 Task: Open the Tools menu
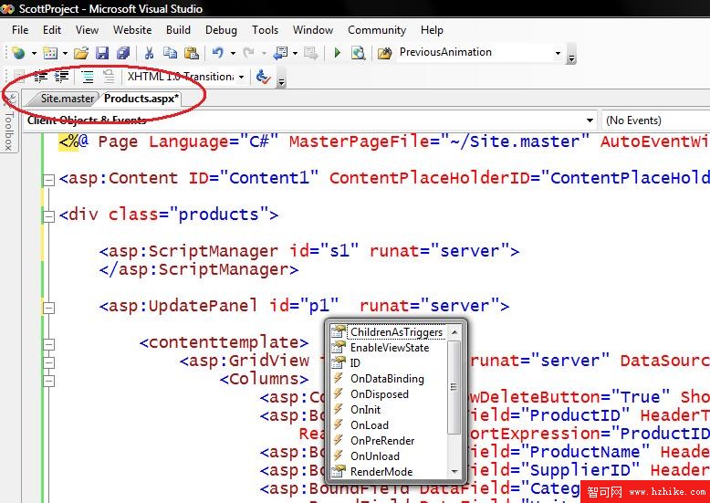(x=265, y=30)
